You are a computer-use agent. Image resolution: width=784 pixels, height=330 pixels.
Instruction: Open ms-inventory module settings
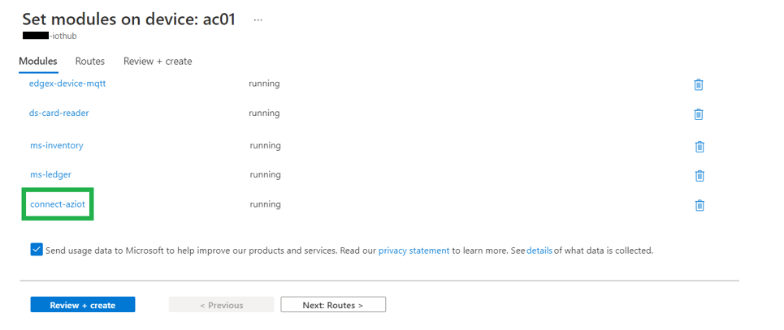click(57, 146)
